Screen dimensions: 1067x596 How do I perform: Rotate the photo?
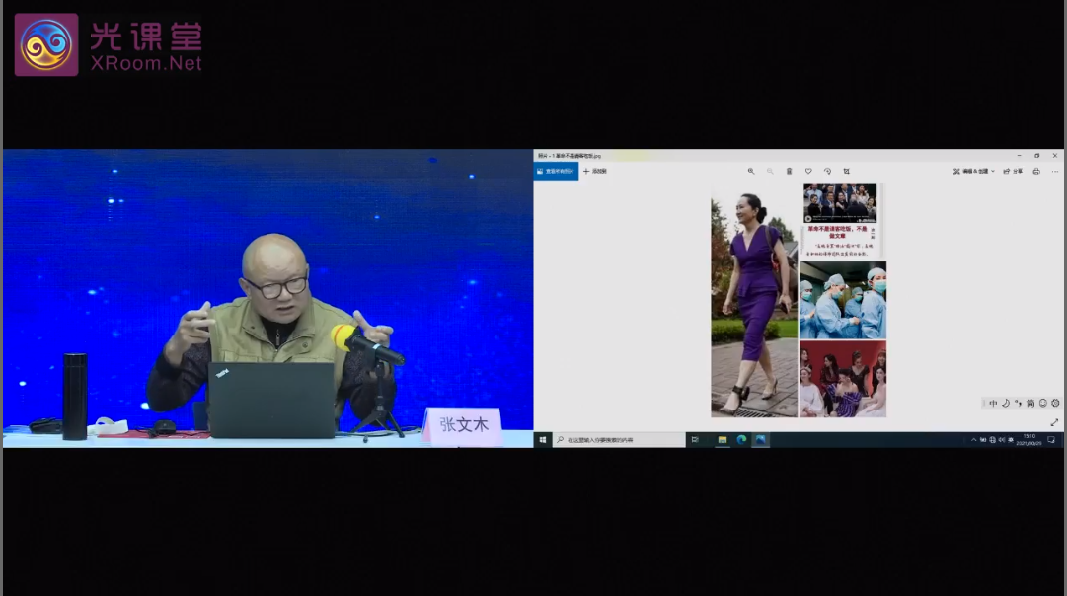(x=827, y=171)
